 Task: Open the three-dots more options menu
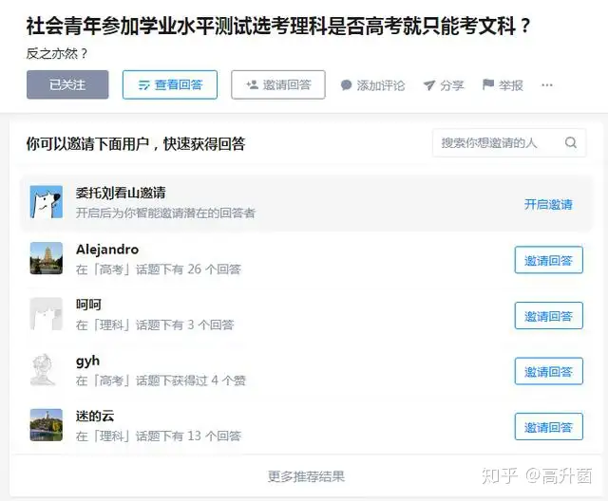coord(547,84)
